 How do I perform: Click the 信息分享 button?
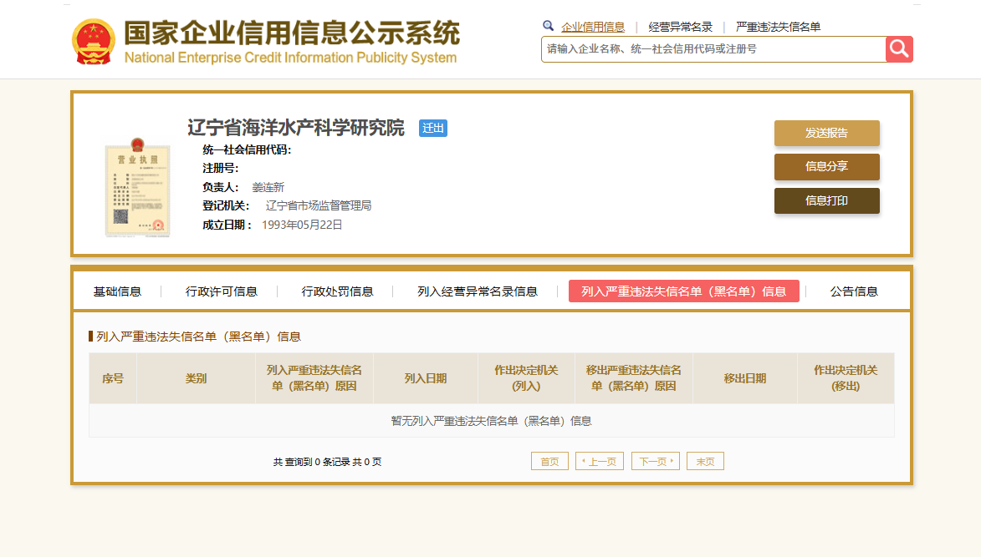[x=826, y=167]
